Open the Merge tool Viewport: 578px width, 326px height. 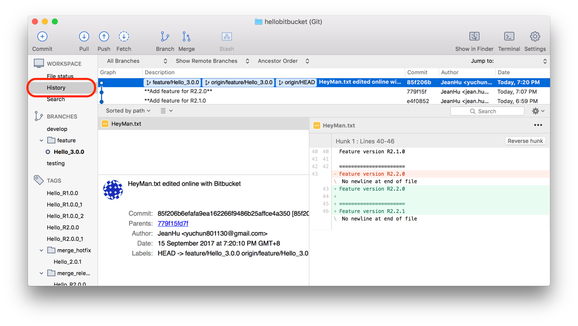(187, 36)
